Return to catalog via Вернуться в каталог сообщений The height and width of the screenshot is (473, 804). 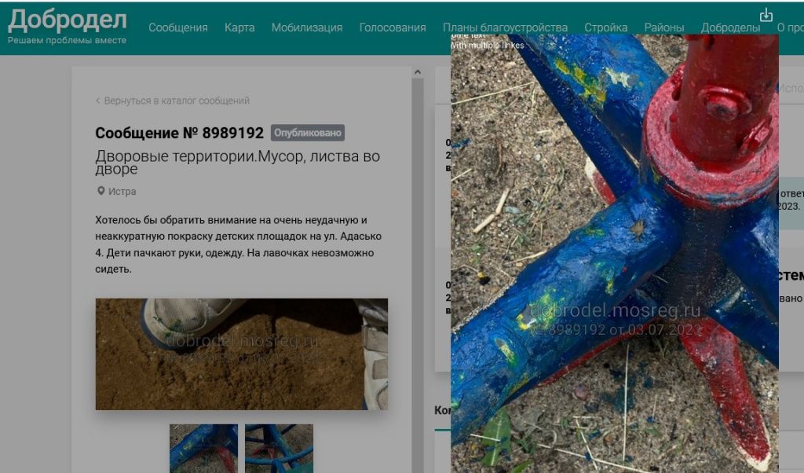point(177,101)
